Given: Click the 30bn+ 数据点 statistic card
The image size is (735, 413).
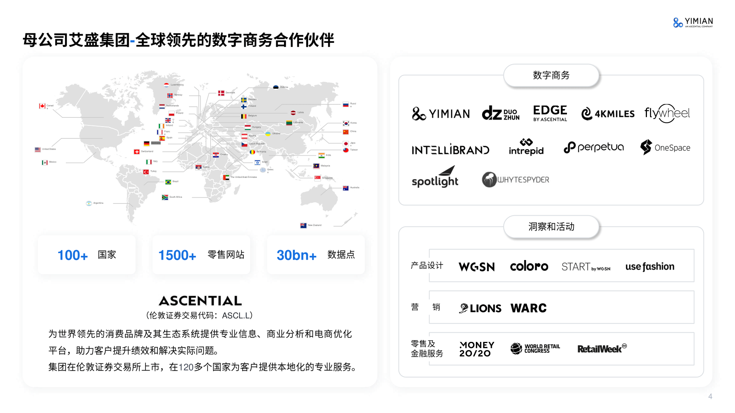Looking at the screenshot, I should 316,255.
